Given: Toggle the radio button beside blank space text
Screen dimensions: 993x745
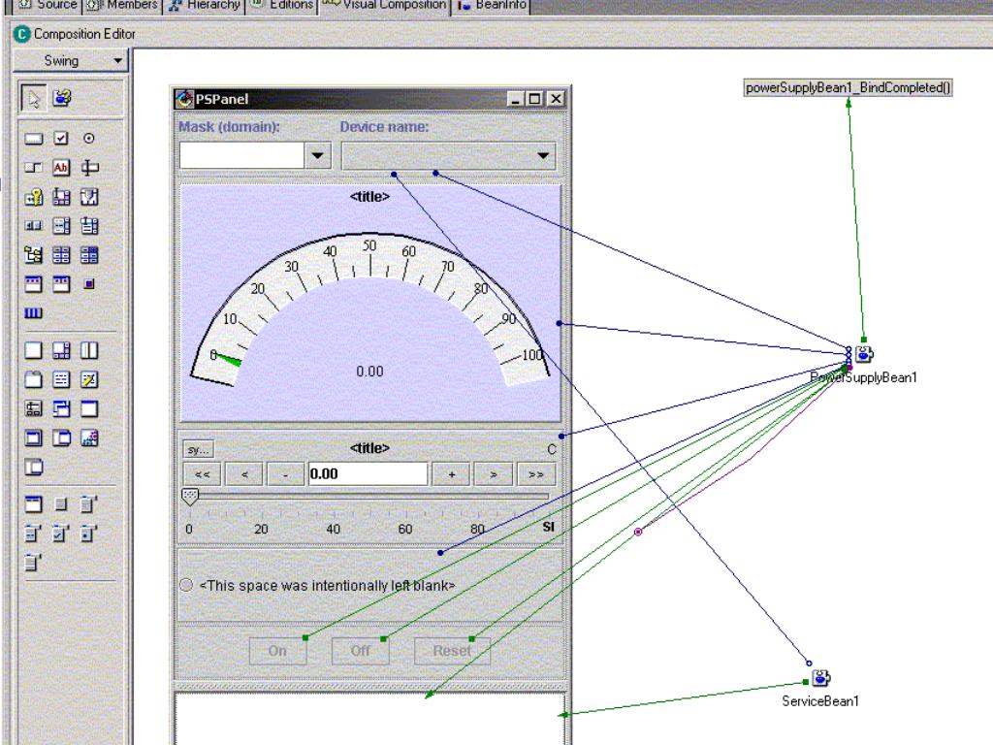Looking at the screenshot, I should [x=186, y=586].
